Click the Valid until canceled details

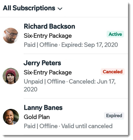87,126
